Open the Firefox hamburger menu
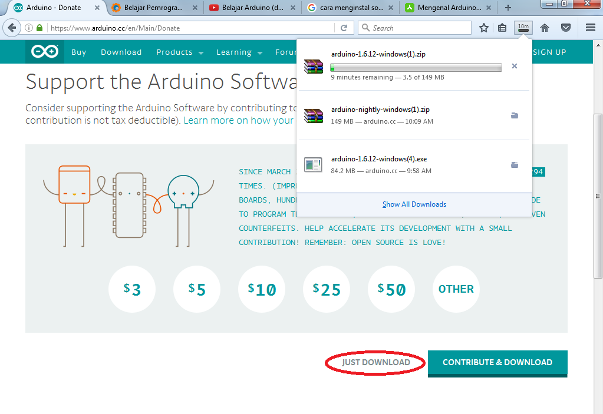Image resolution: width=603 pixels, height=414 pixels. click(x=589, y=28)
